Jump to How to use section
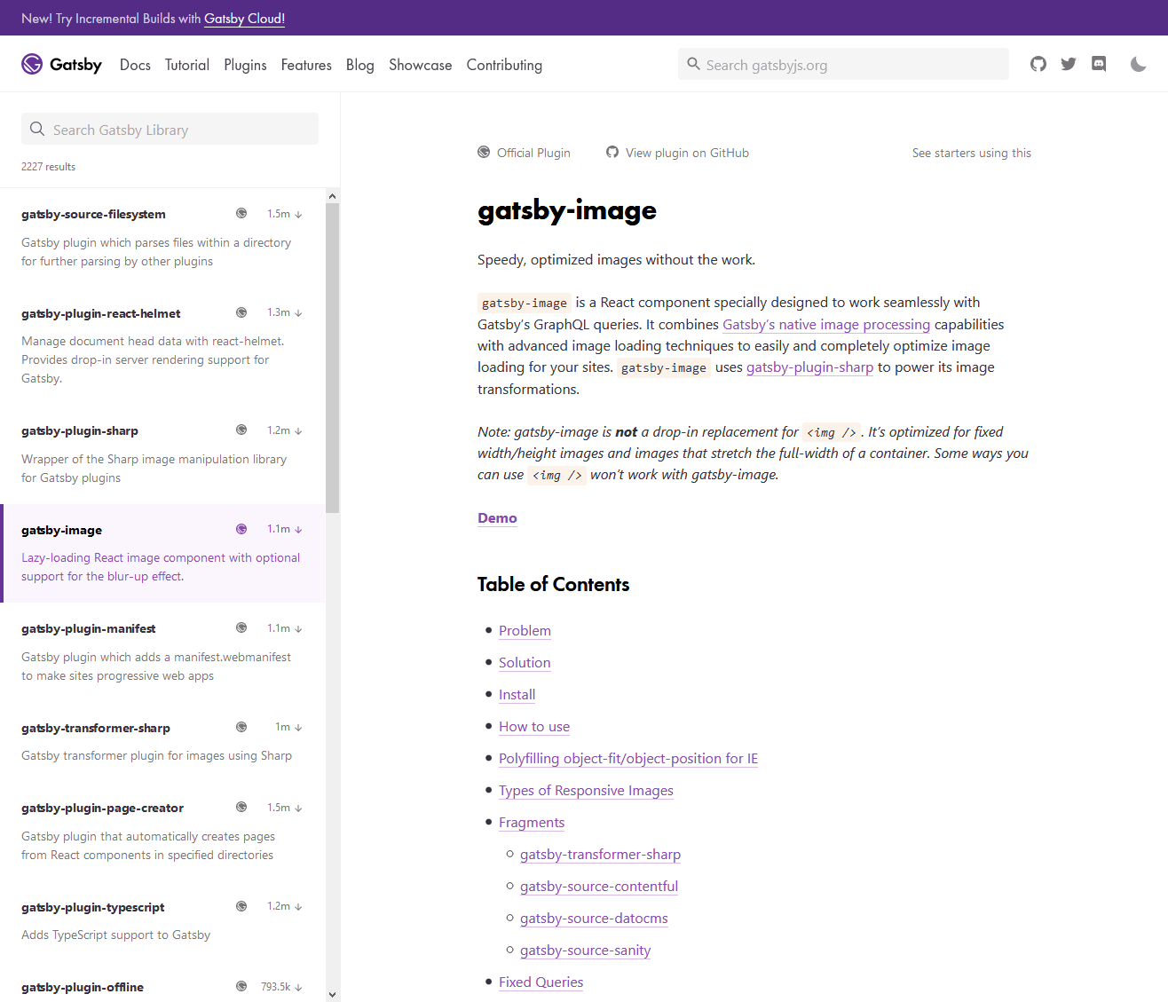This screenshot has width=1168, height=1002. click(534, 727)
